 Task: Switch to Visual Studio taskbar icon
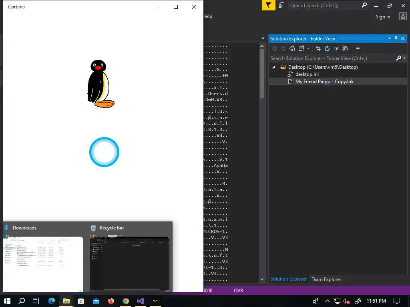tap(141, 301)
